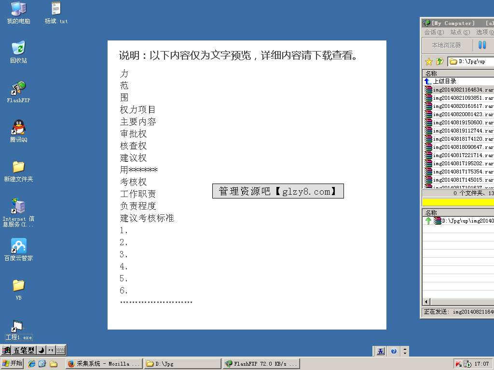Select file img20140818090647.rar

(x=458, y=147)
